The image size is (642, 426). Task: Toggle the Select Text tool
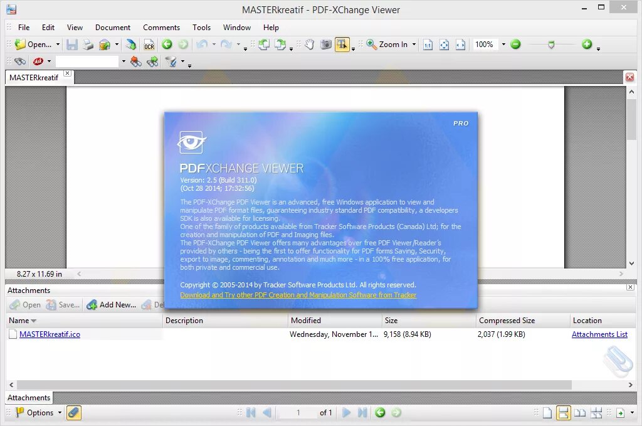(x=342, y=45)
